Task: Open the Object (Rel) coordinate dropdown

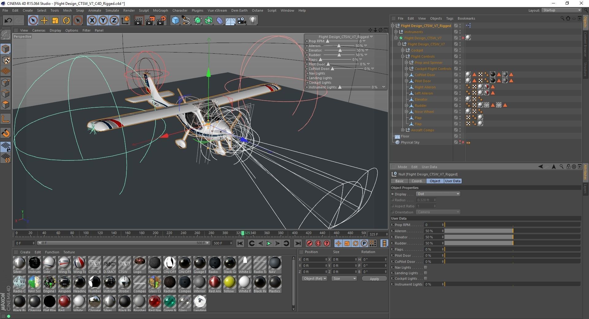Action: 314,279
